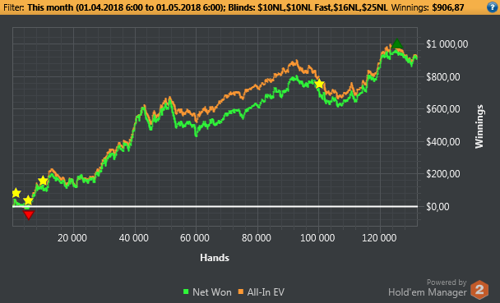Image resolution: width=500 pixels, height=303 pixels.
Task: Click the yellow star marker at about $160 winnings
Action: (43, 181)
